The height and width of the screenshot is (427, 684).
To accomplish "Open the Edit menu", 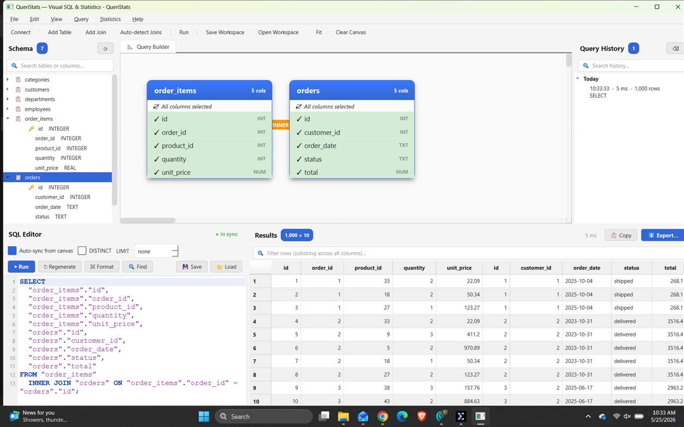I will click(x=34, y=19).
